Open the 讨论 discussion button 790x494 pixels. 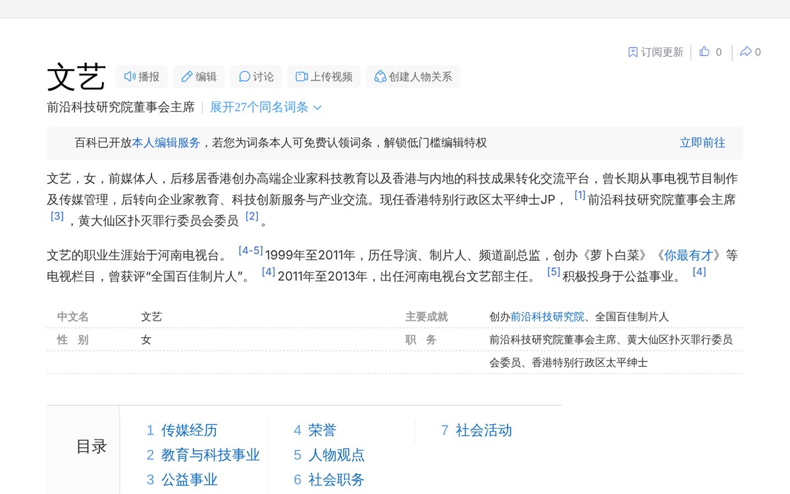256,77
